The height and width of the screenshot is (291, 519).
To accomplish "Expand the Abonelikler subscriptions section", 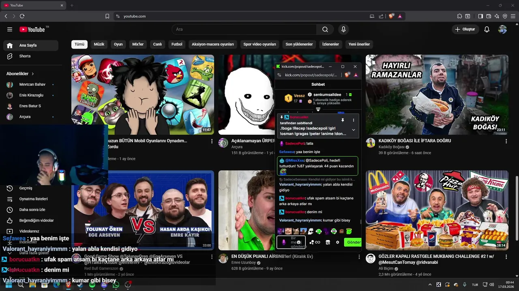I will point(20,74).
